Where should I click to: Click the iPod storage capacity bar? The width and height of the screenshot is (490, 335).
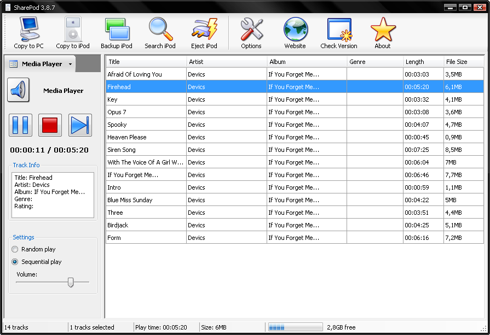point(295,327)
